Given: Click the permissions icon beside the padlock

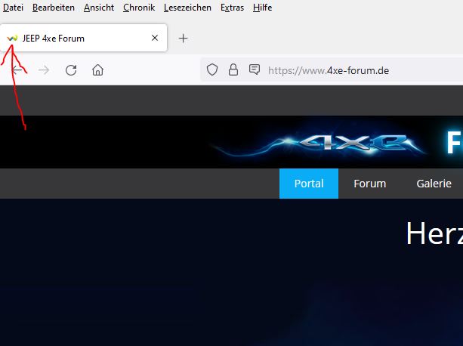Looking at the screenshot, I should coord(255,70).
